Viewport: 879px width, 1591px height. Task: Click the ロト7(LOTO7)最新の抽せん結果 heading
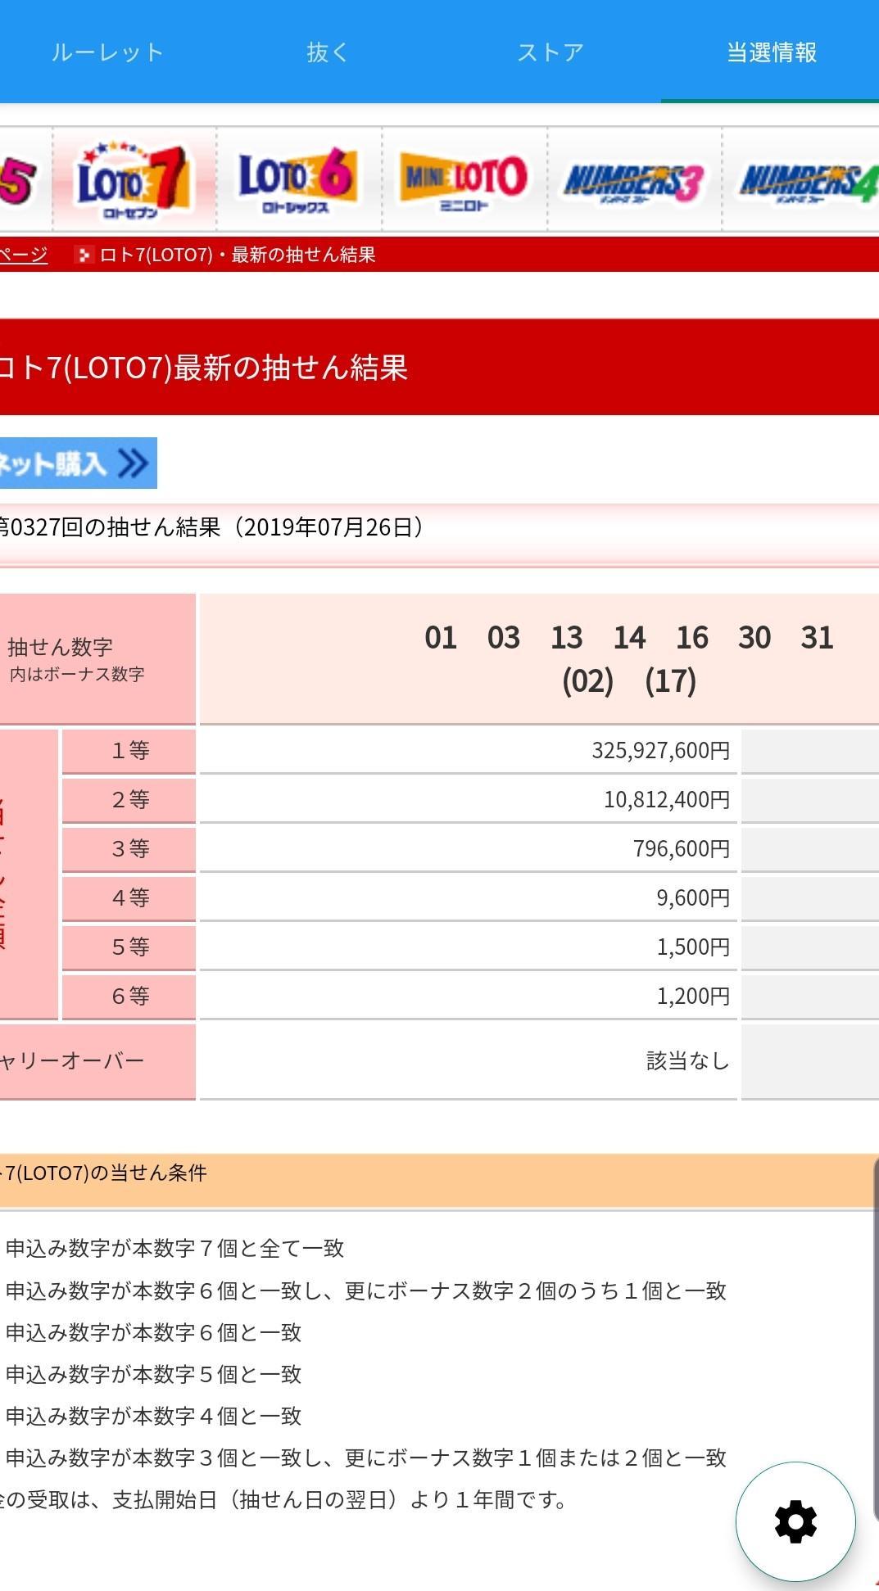click(x=203, y=367)
